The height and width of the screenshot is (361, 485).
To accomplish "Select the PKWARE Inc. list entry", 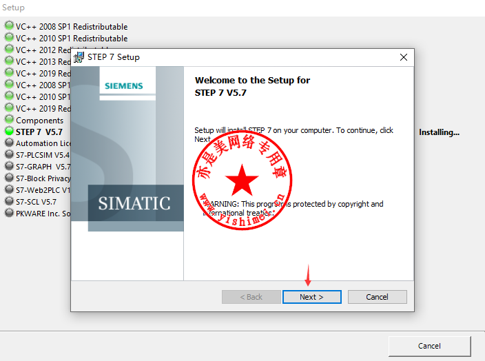I will 43,214.
